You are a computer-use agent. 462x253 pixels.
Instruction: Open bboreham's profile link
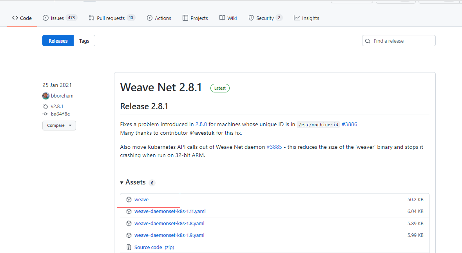click(x=62, y=96)
